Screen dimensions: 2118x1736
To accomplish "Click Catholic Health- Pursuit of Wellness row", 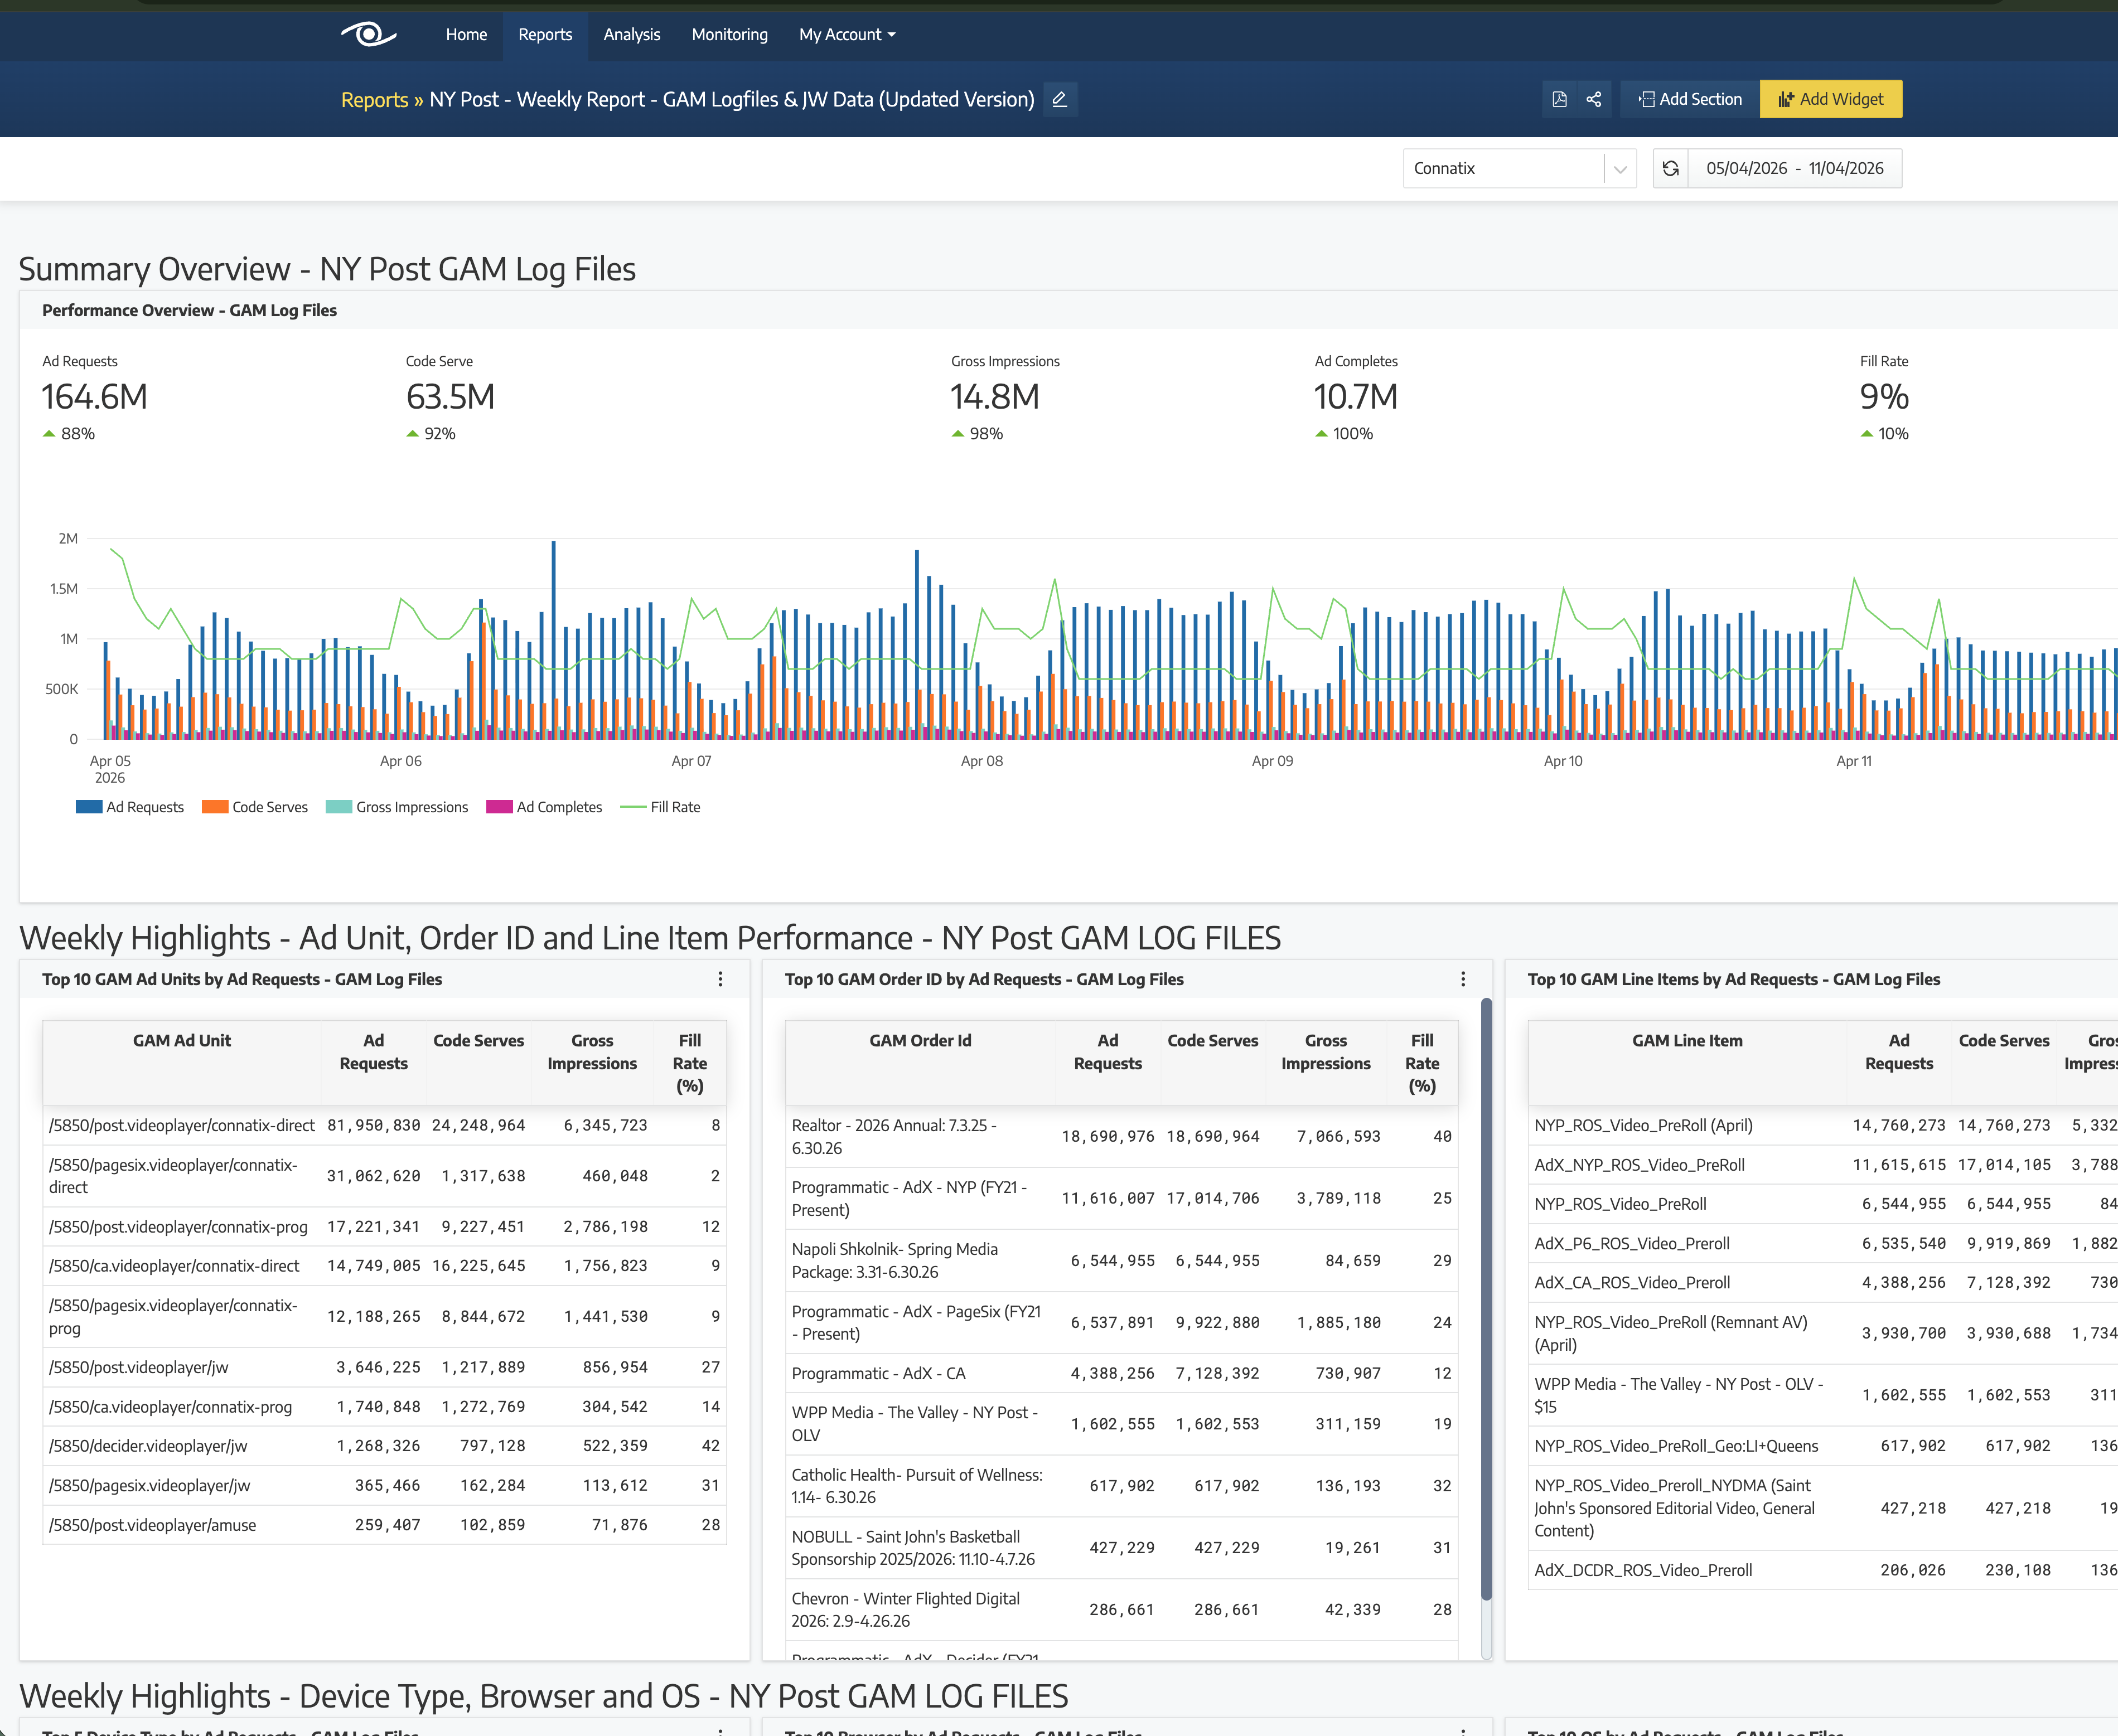I will tap(1121, 1486).
